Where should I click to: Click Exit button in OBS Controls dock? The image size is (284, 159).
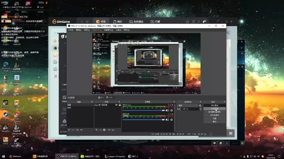215,122
